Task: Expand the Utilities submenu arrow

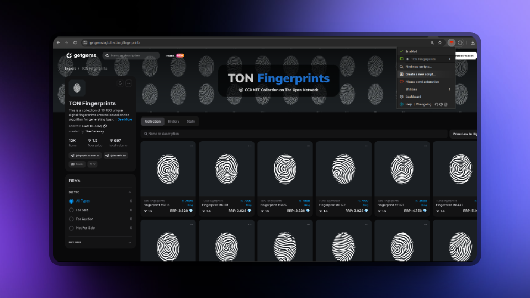Action: click(449, 89)
